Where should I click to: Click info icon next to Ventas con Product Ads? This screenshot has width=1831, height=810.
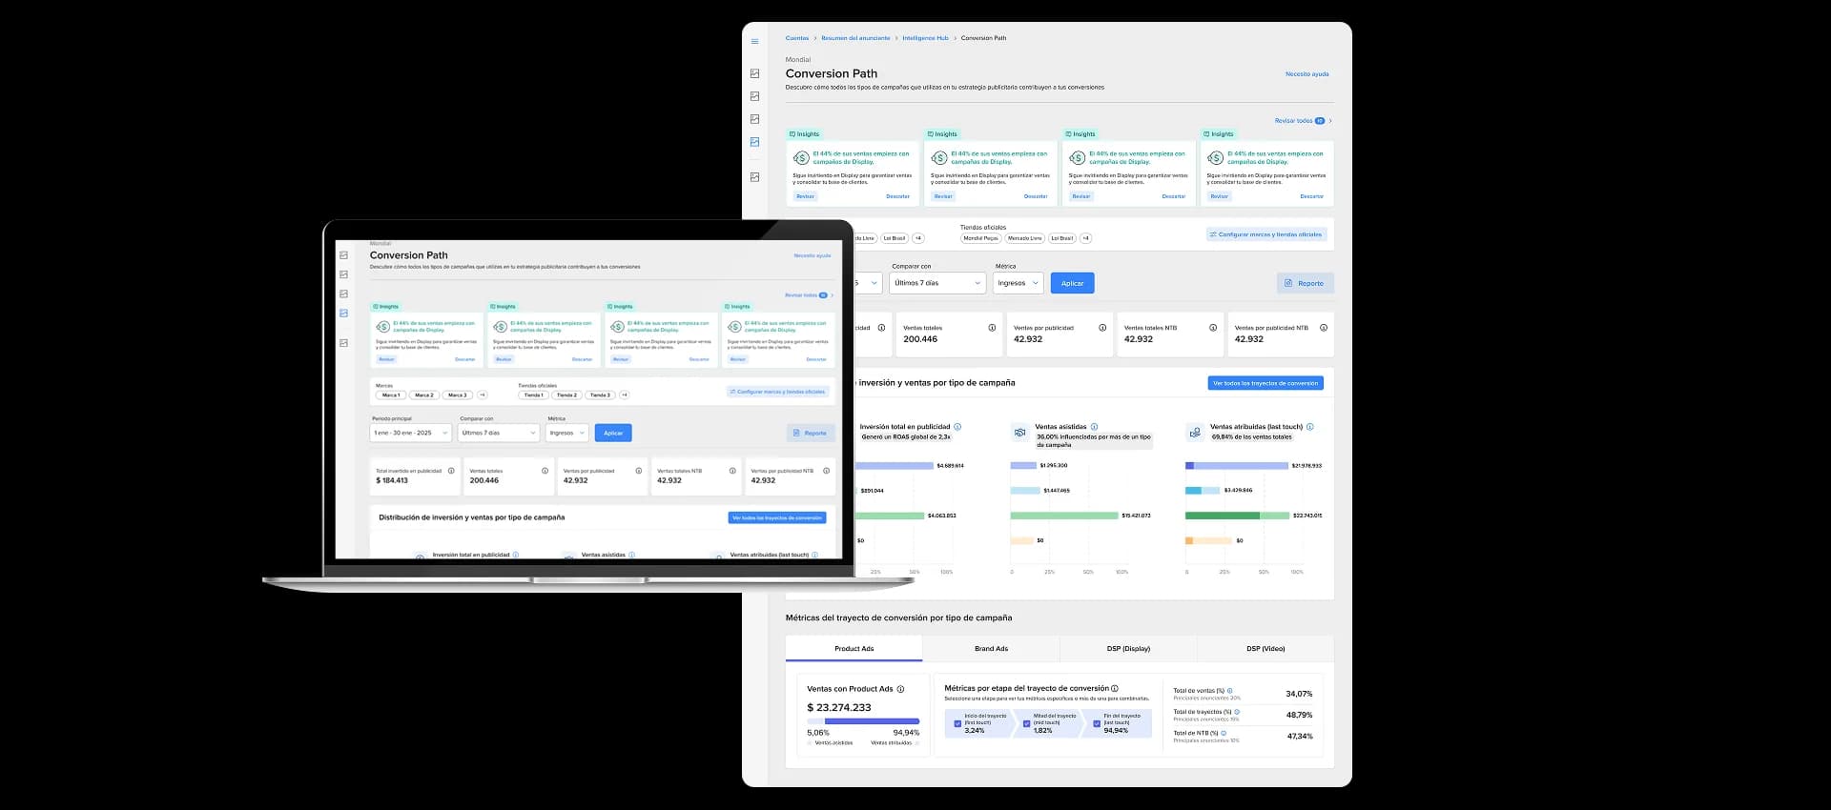click(x=900, y=689)
